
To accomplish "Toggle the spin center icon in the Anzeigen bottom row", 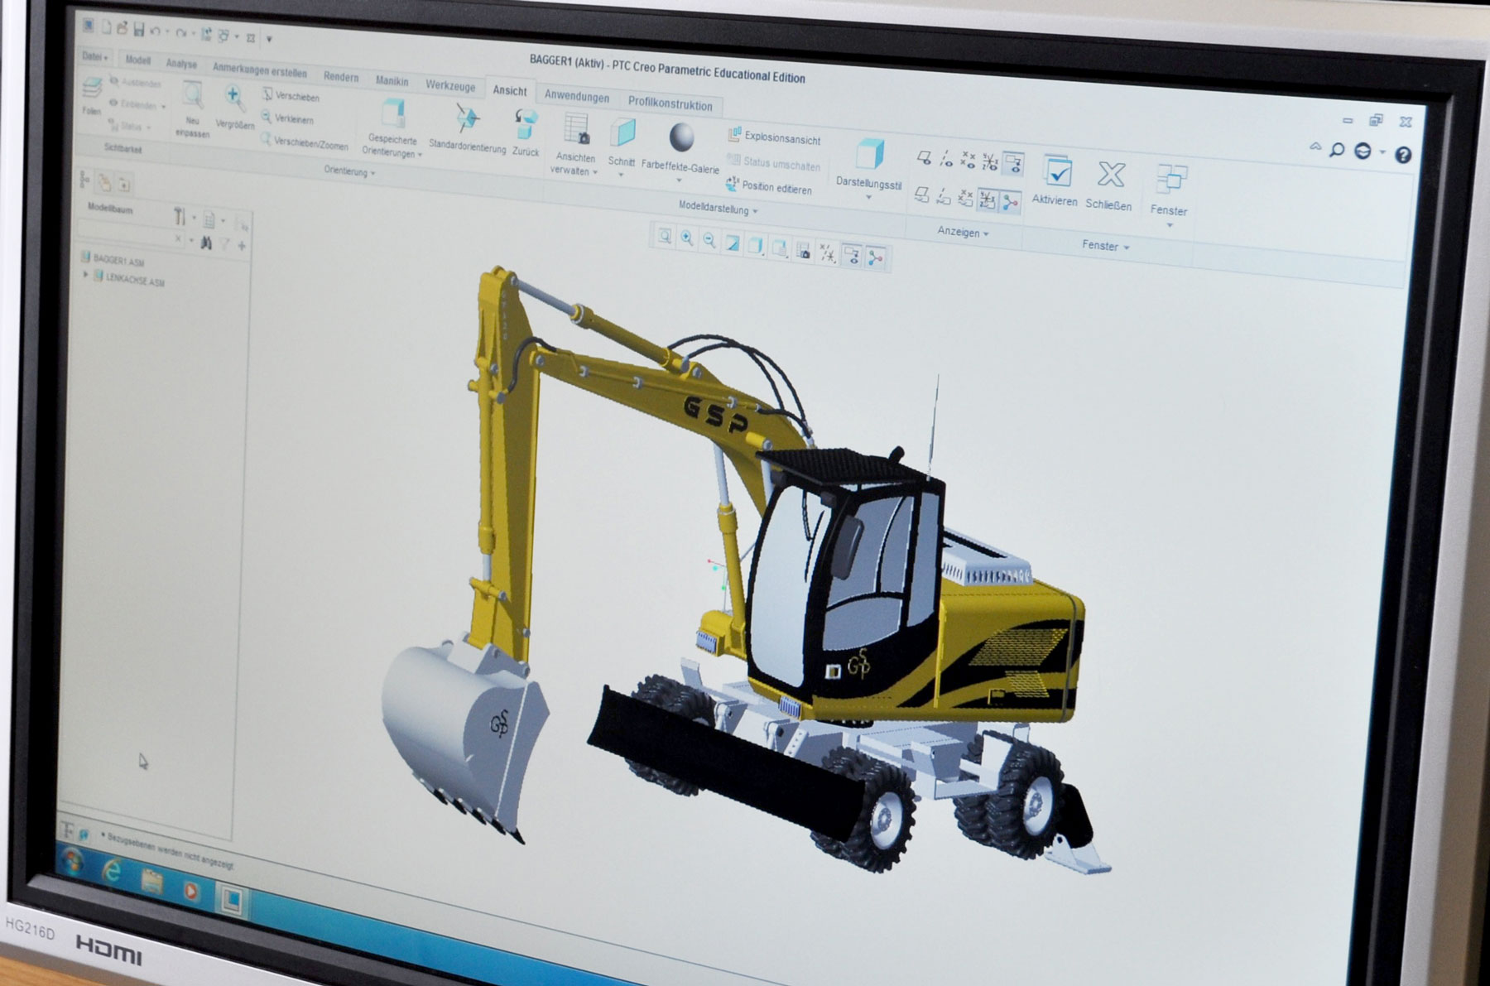I will 1010,202.
